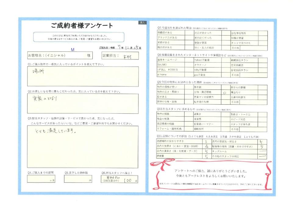Viewport: 305px width, 215px height.
Task: Click the その他 free-text field in Q7
Action: (x=254, y=48)
